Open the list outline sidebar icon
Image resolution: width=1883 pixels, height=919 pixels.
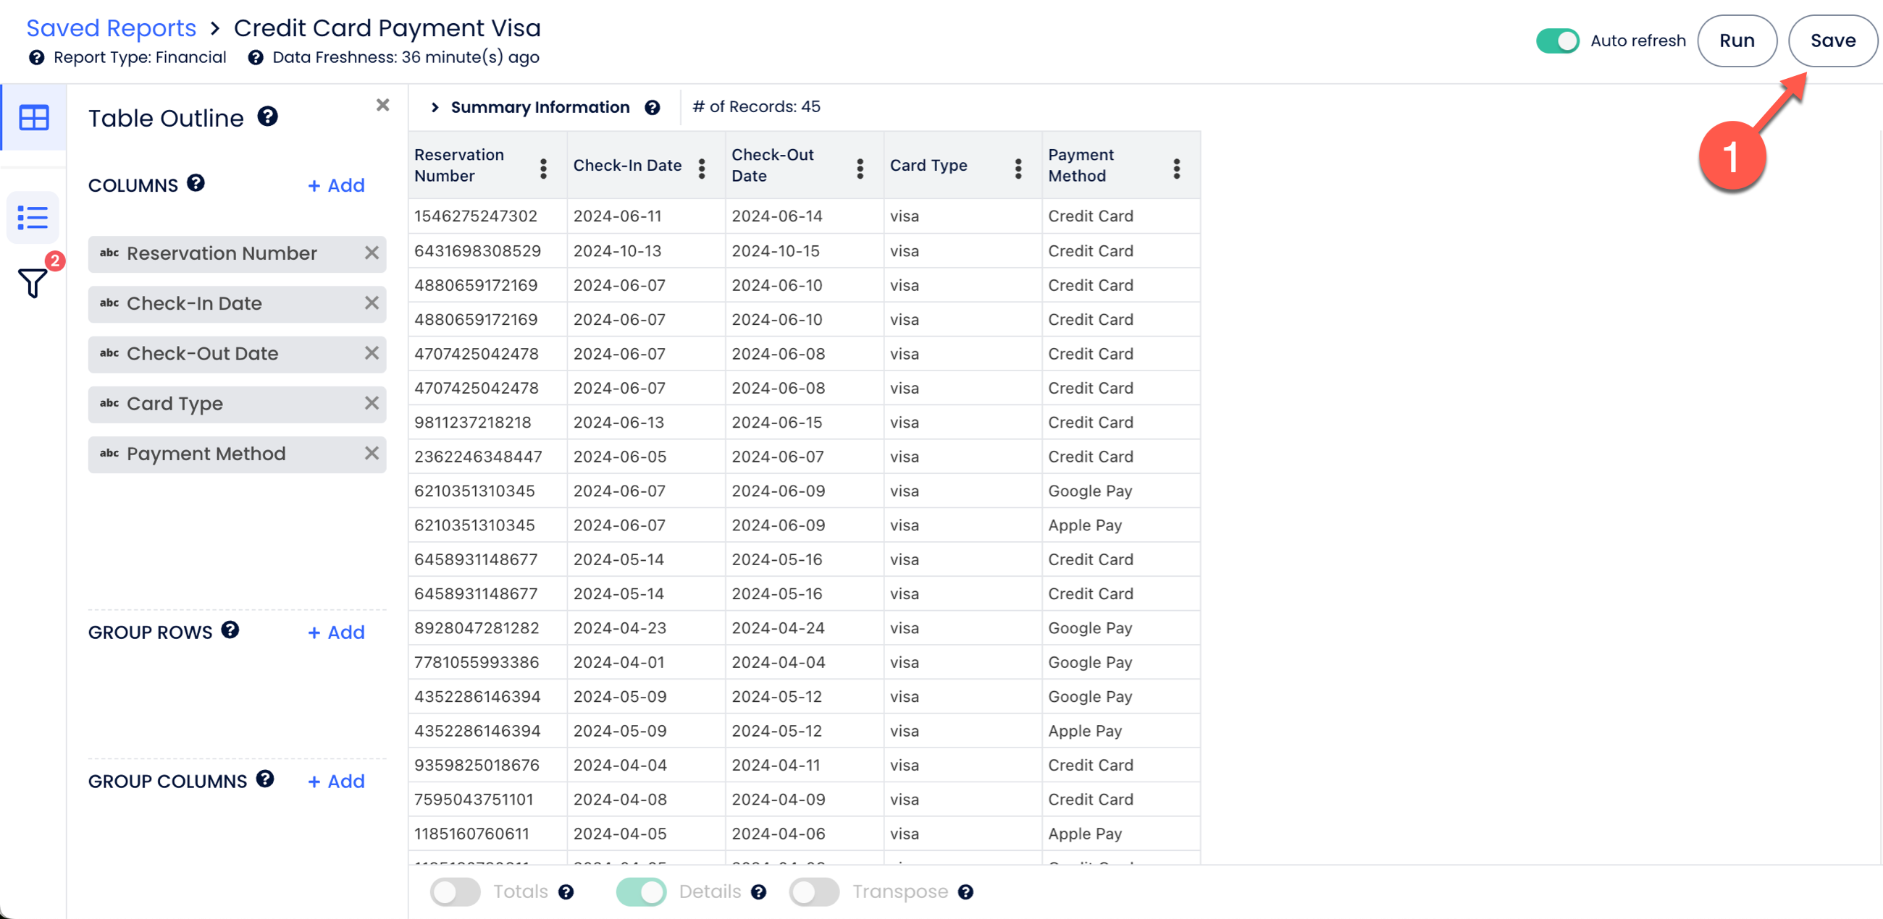pyautogui.click(x=33, y=218)
